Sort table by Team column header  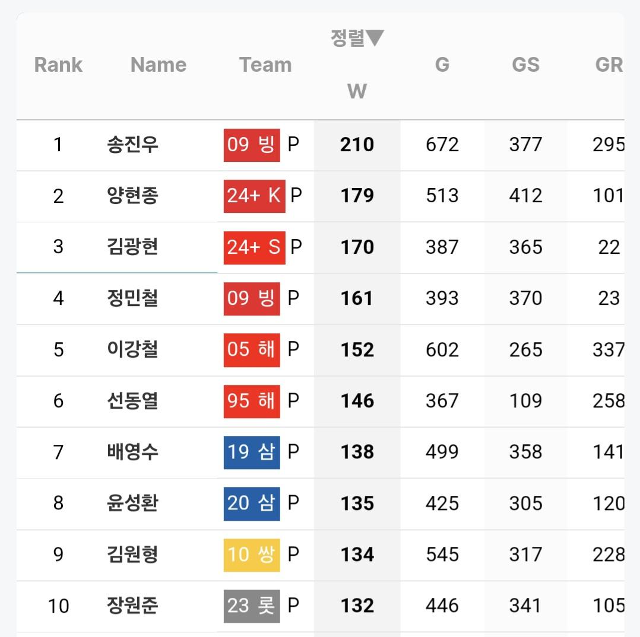point(265,65)
